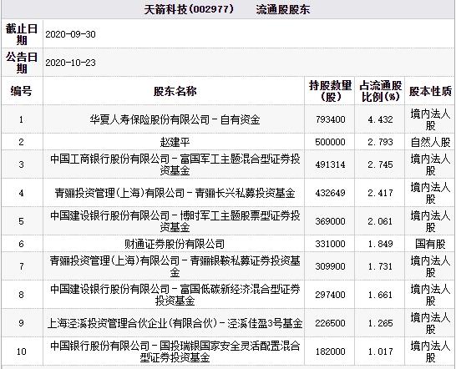Click row number 6 cell
456x369 pixels.
[x=21, y=244]
